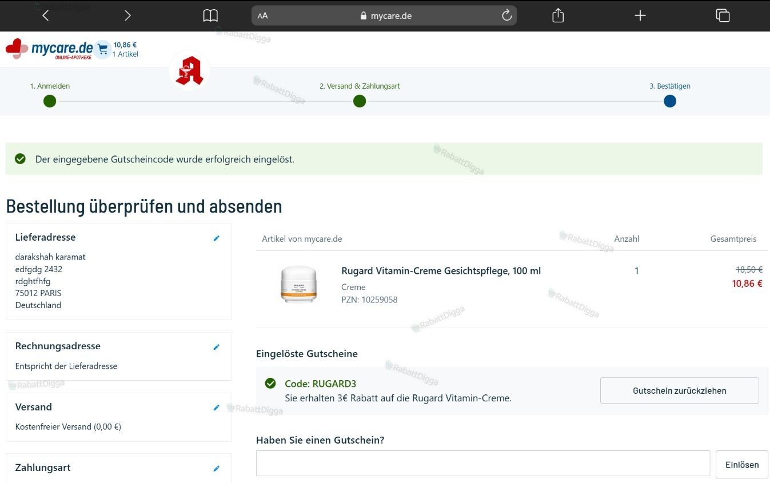Click the Rugard cream product thumbnail
The height and width of the screenshot is (483, 770).
tap(298, 284)
